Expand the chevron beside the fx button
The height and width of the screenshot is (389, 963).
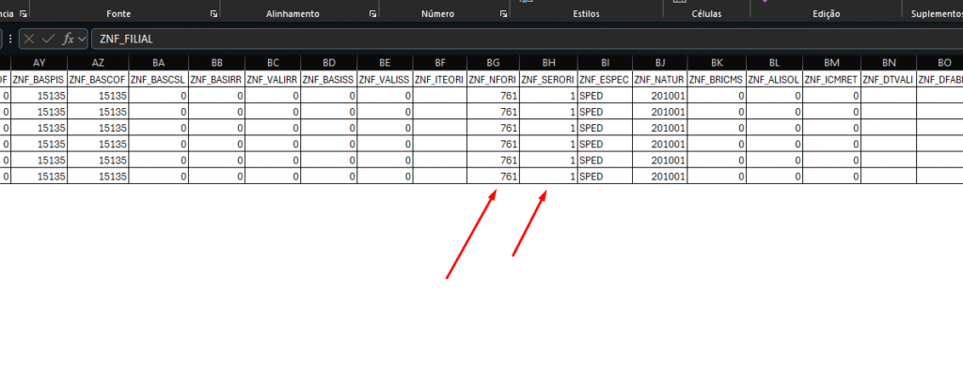pyautogui.click(x=83, y=39)
